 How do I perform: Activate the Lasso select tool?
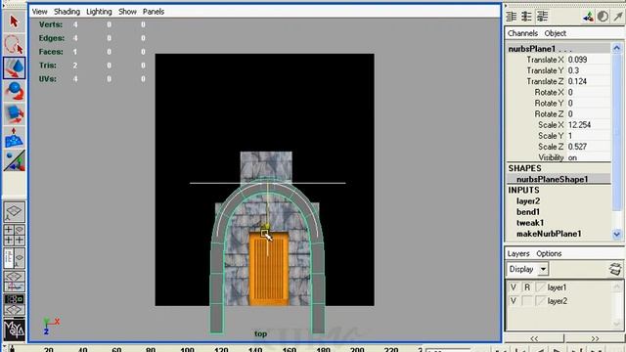[14, 44]
